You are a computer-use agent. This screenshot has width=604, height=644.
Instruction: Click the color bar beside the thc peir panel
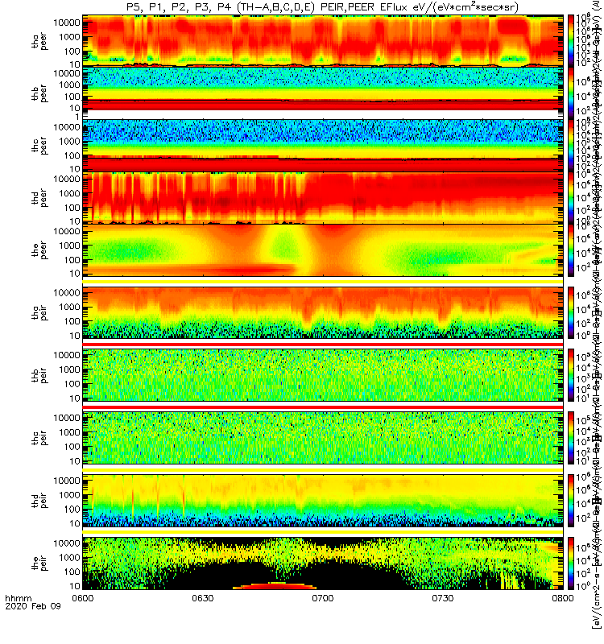tap(571, 437)
